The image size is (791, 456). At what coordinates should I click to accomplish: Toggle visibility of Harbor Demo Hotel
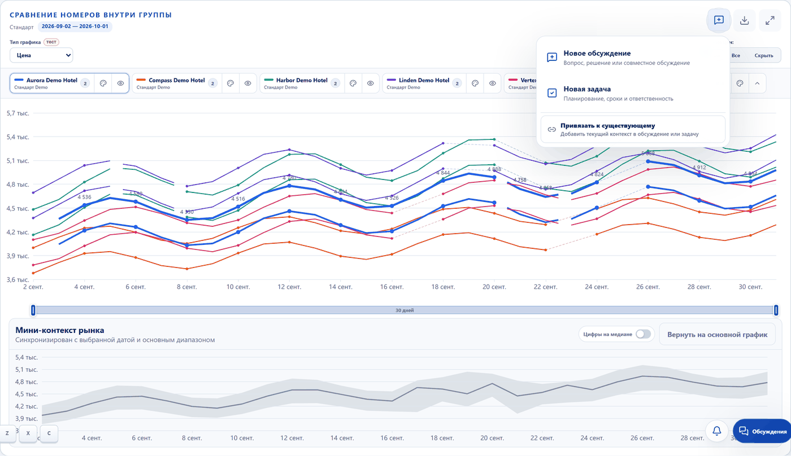[x=370, y=84]
